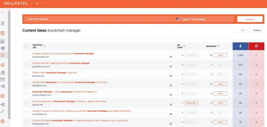This screenshot has width=267, height=127.
Task: Check the ghacks.net row checkbox
Action: point(26,103)
